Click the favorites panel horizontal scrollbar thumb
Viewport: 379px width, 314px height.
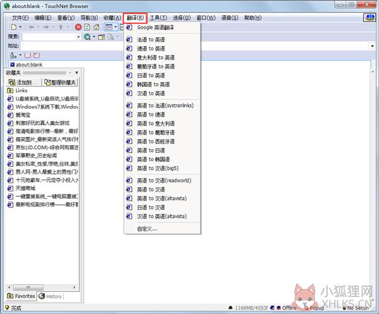[x=28, y=287]
